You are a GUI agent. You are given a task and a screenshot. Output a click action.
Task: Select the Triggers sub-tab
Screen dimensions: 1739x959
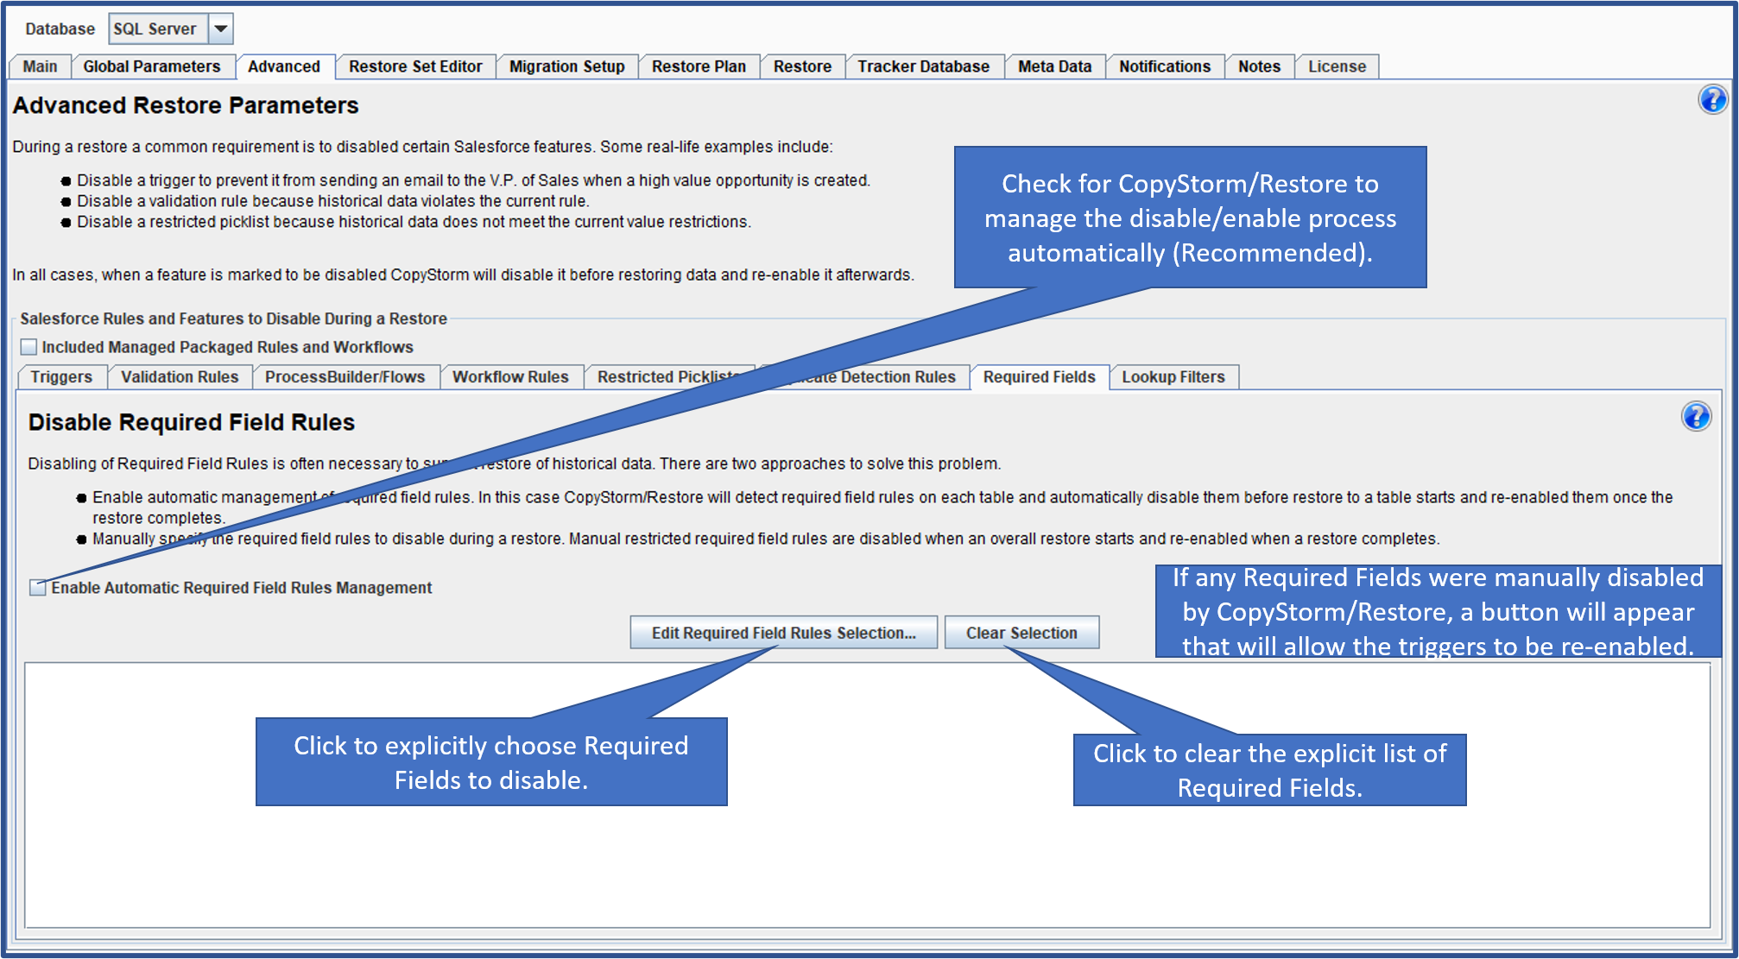[61, 377]
